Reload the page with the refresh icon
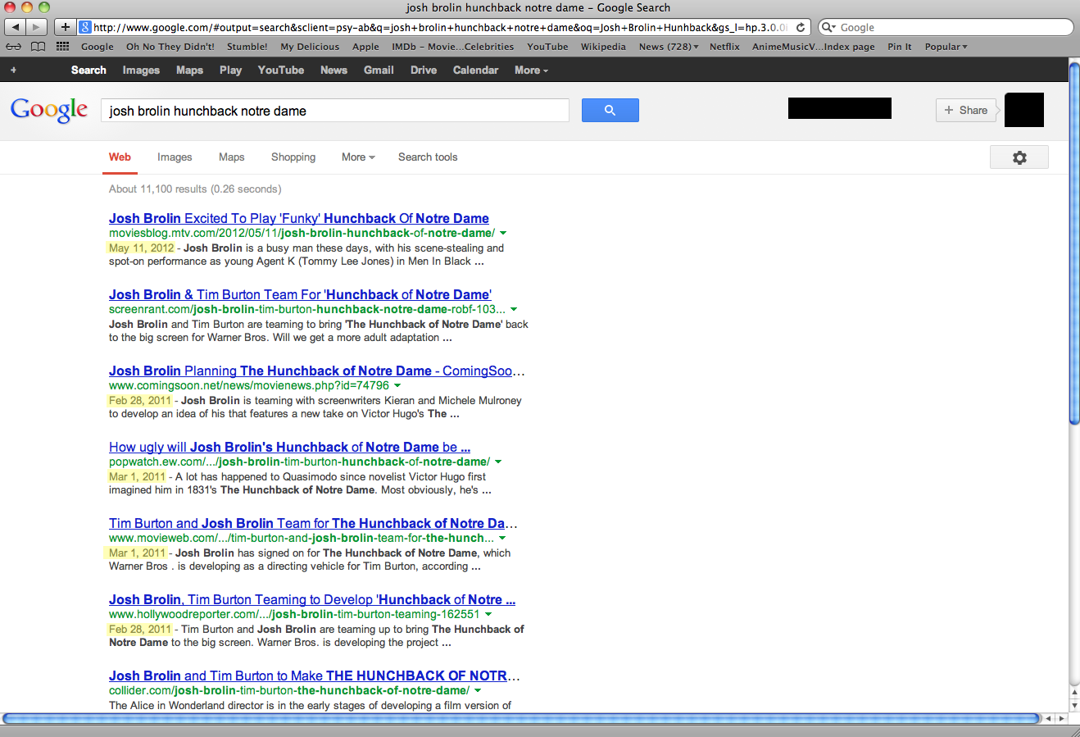1080x737 pixels. (801, 27)
